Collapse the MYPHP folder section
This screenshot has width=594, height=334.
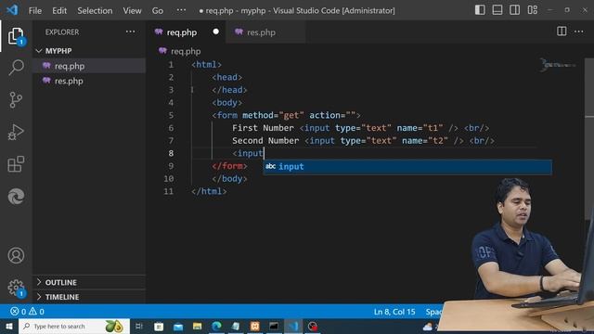(58, 51)
